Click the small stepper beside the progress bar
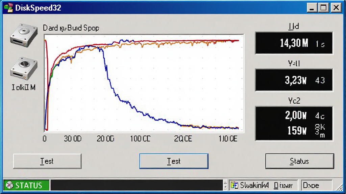The height and width of the screenshot is (194, 346). pos(225,185)
